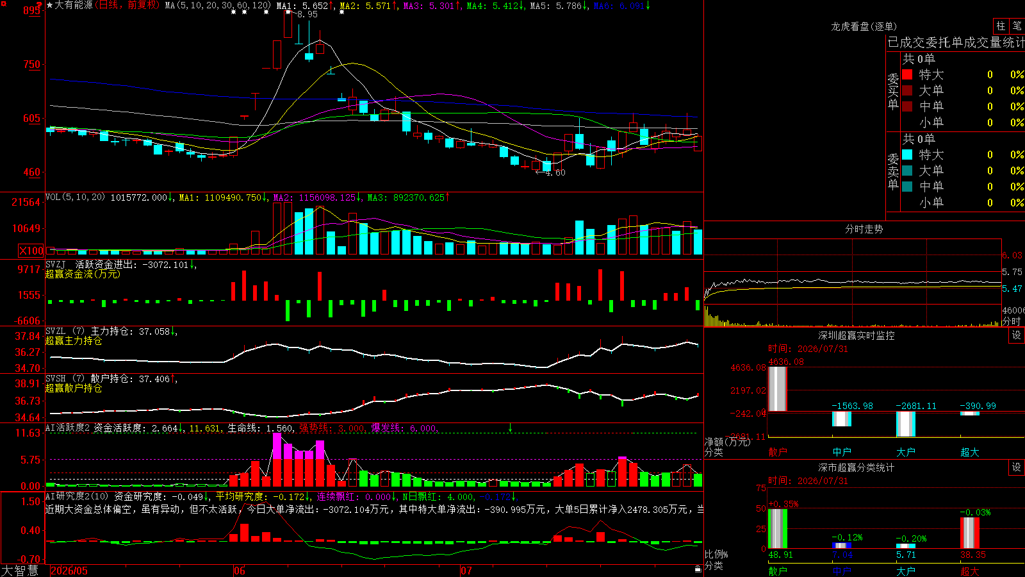This screenshot has height=577, width=1025.
Task: Click the 超大 ratio value 38.35
Action: [x=972, y=555]
